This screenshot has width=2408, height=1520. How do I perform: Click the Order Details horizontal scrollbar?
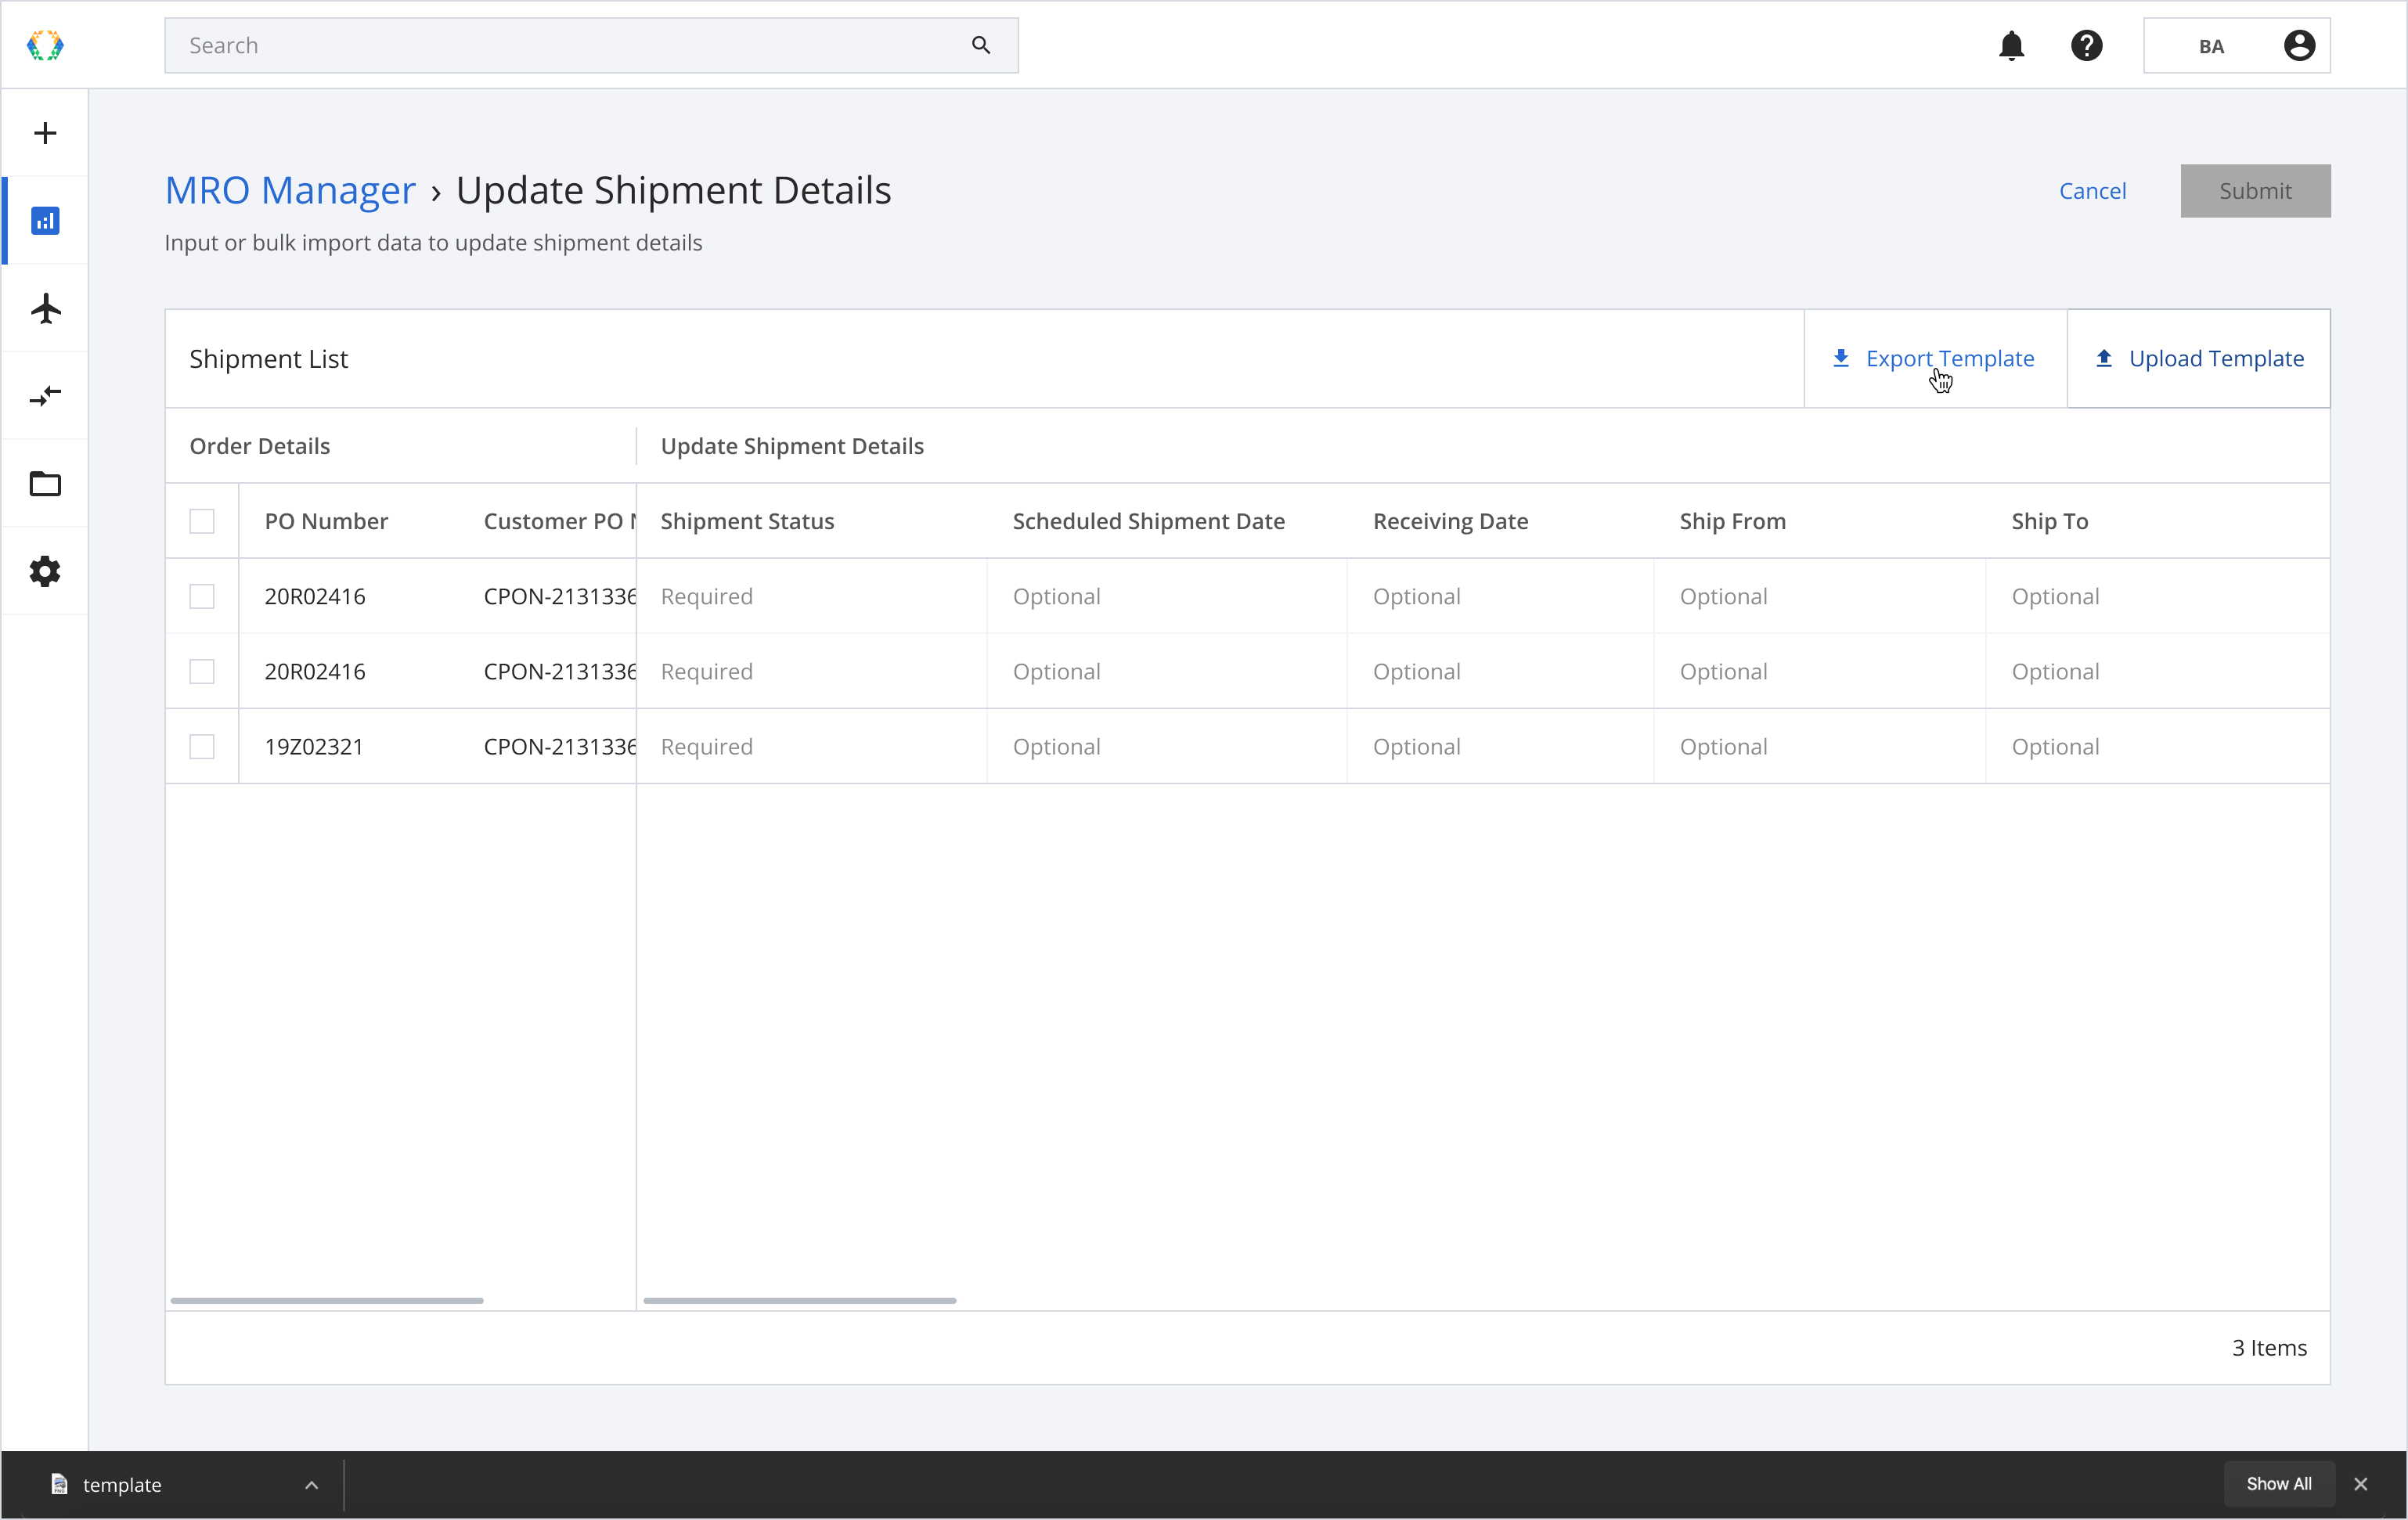click(327, 1300)
